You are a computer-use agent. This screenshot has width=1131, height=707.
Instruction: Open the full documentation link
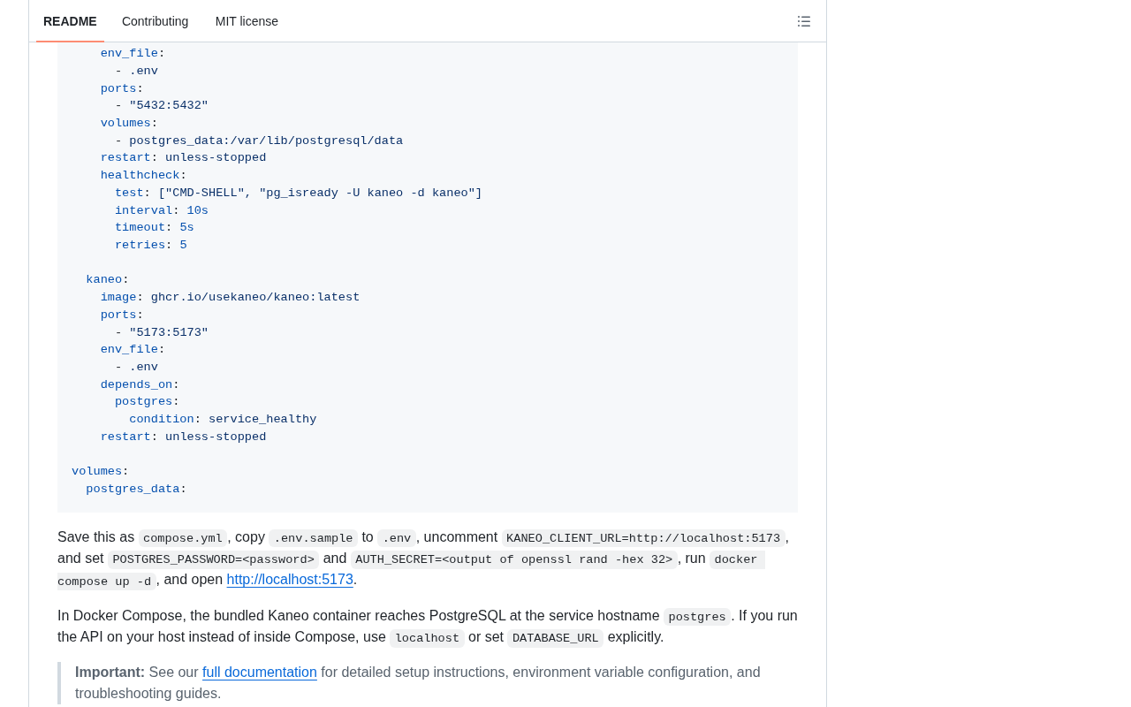(x=259, y=672)
